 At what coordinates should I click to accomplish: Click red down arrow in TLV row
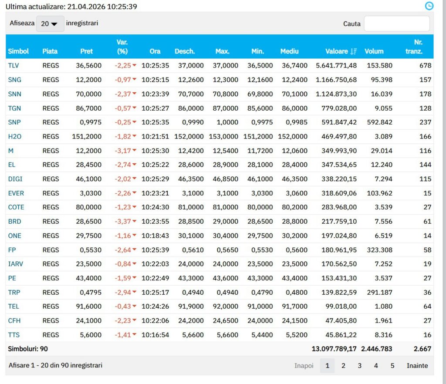click(134, 66)
